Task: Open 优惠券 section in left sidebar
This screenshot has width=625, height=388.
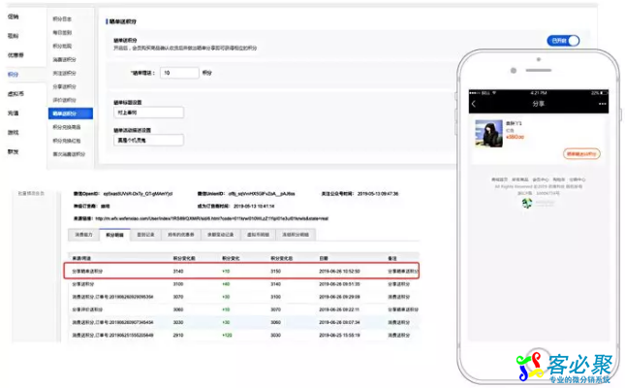Action: point(16,56)
